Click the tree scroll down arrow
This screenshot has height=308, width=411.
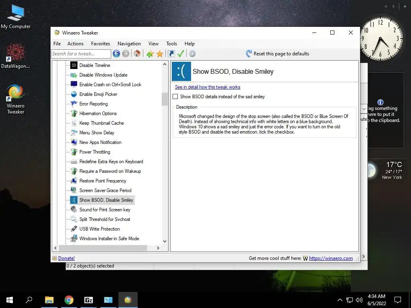(165, 241)
